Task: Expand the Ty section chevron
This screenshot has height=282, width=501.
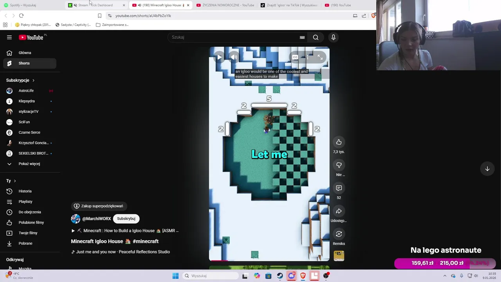Action: pos(15,181)
